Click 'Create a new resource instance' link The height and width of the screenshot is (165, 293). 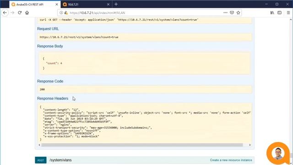tap(231, 160)
